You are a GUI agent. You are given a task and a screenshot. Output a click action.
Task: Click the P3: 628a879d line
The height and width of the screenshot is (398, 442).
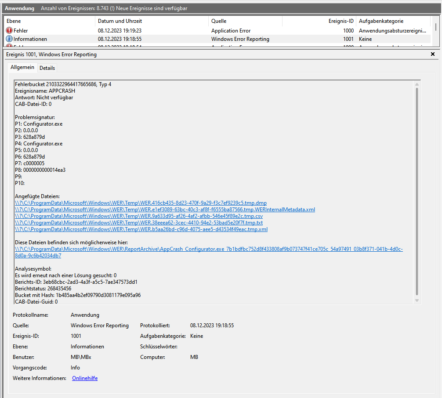(x=30, y=137)
